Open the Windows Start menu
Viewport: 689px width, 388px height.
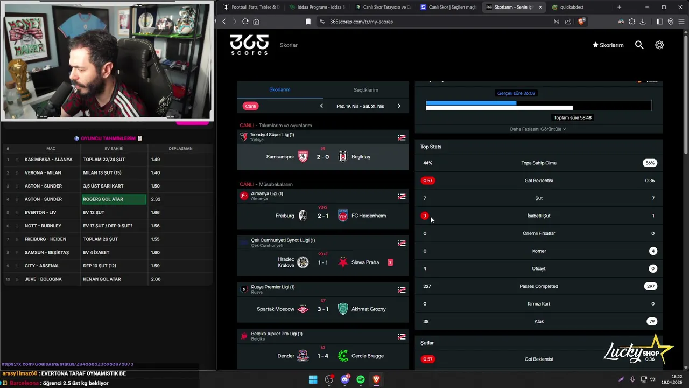click(x=313, y=379)
